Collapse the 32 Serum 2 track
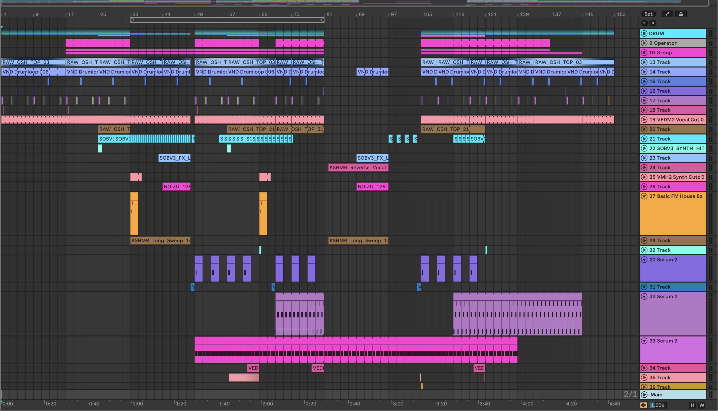The height and width of the screenshot is (411, 718). coord(644,296)
